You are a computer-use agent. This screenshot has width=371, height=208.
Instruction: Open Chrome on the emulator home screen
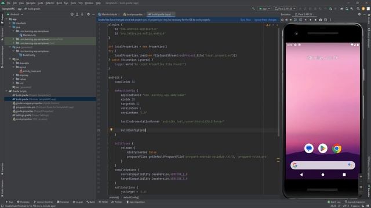337,148
